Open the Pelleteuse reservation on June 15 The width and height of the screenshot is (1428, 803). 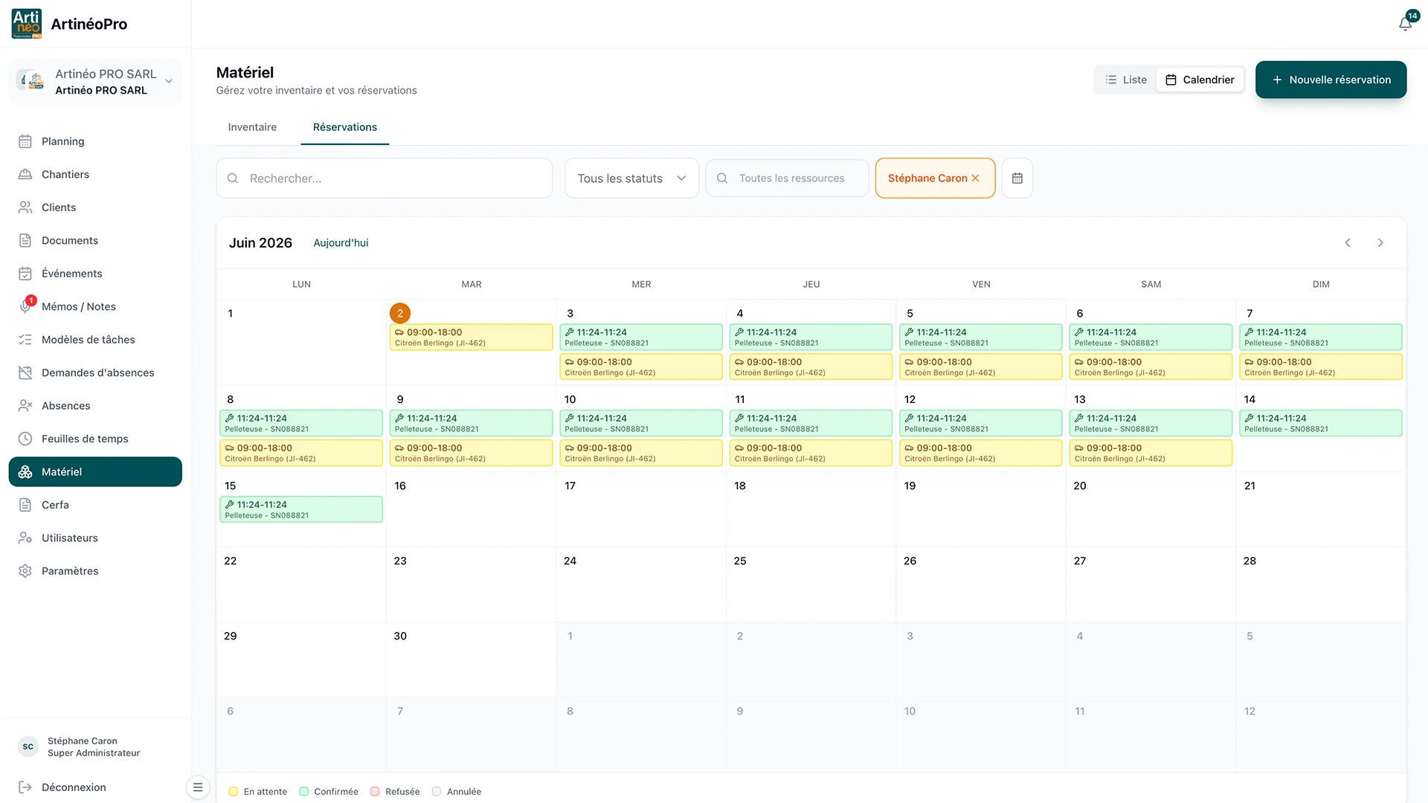pyautogui.click(x=301, y=510)
